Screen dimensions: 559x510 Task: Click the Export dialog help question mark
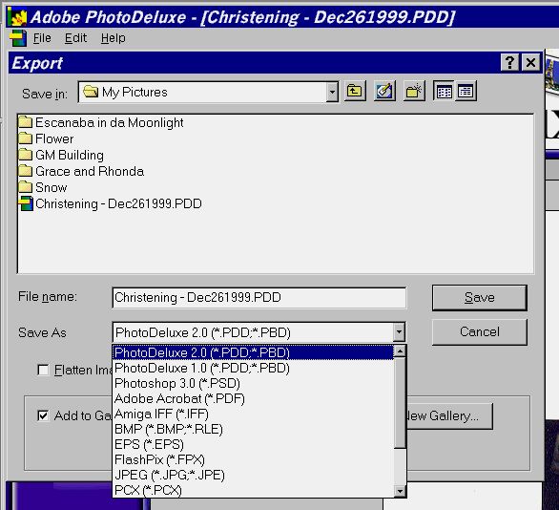click(x=510, y=63)
